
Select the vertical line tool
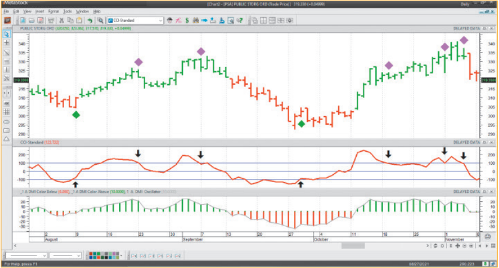[7, 70]
